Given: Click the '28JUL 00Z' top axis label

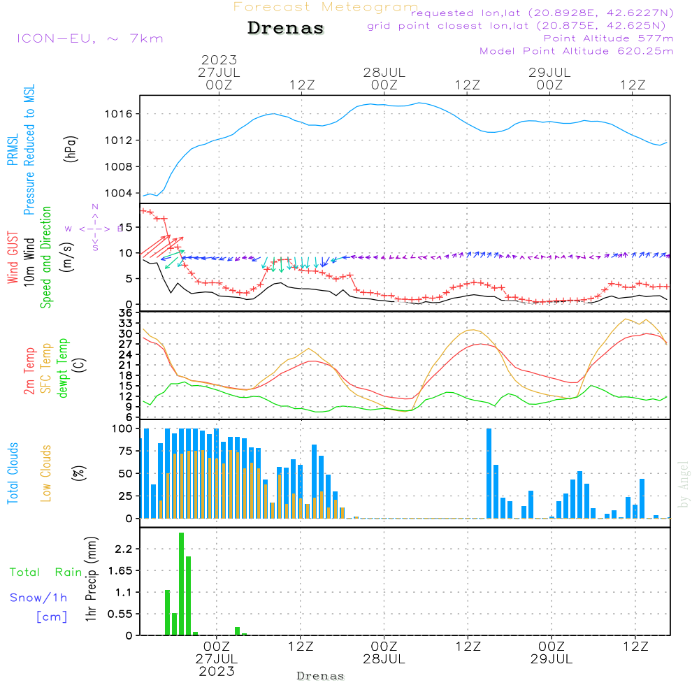Looking at the screenshot, I should tap(384, 78).
